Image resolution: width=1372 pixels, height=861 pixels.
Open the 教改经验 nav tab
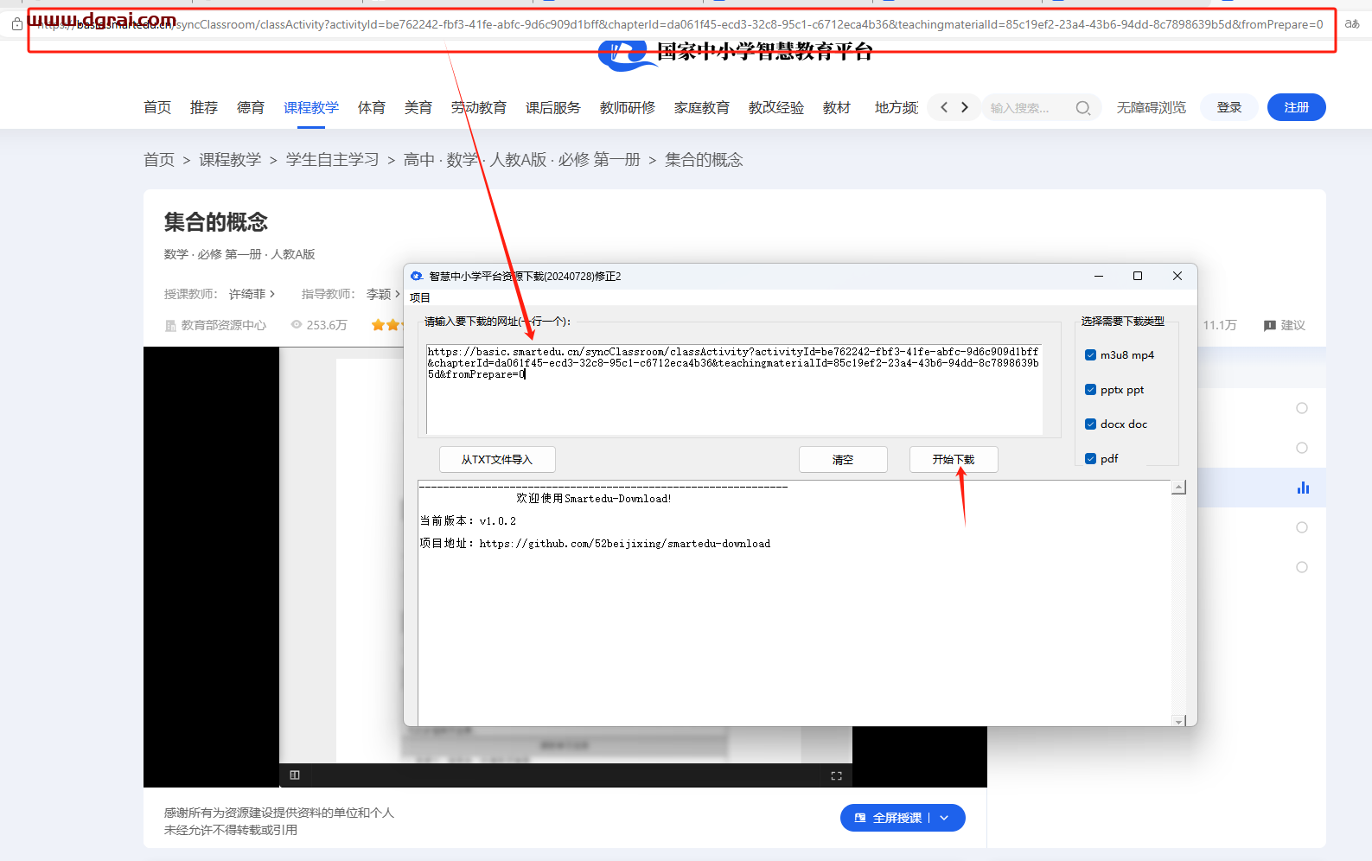point(776,107)
